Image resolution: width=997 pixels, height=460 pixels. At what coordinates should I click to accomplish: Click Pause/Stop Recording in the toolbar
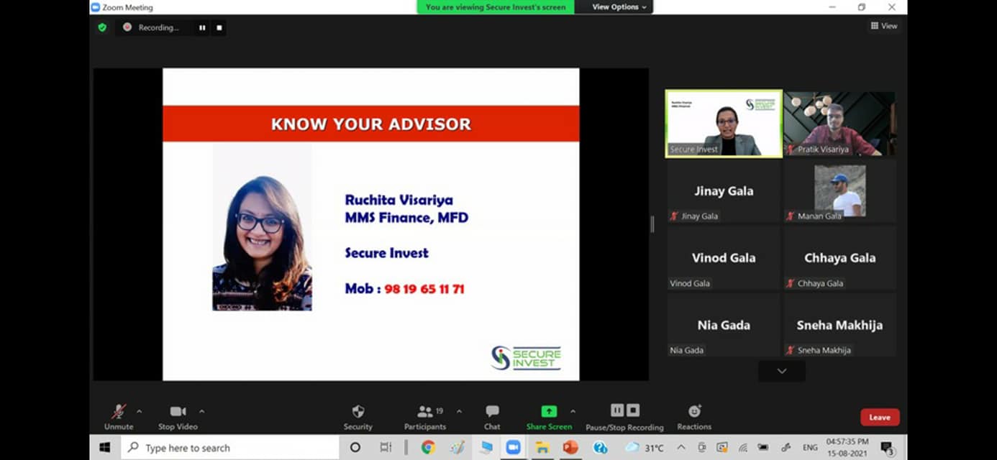(624, 415)
